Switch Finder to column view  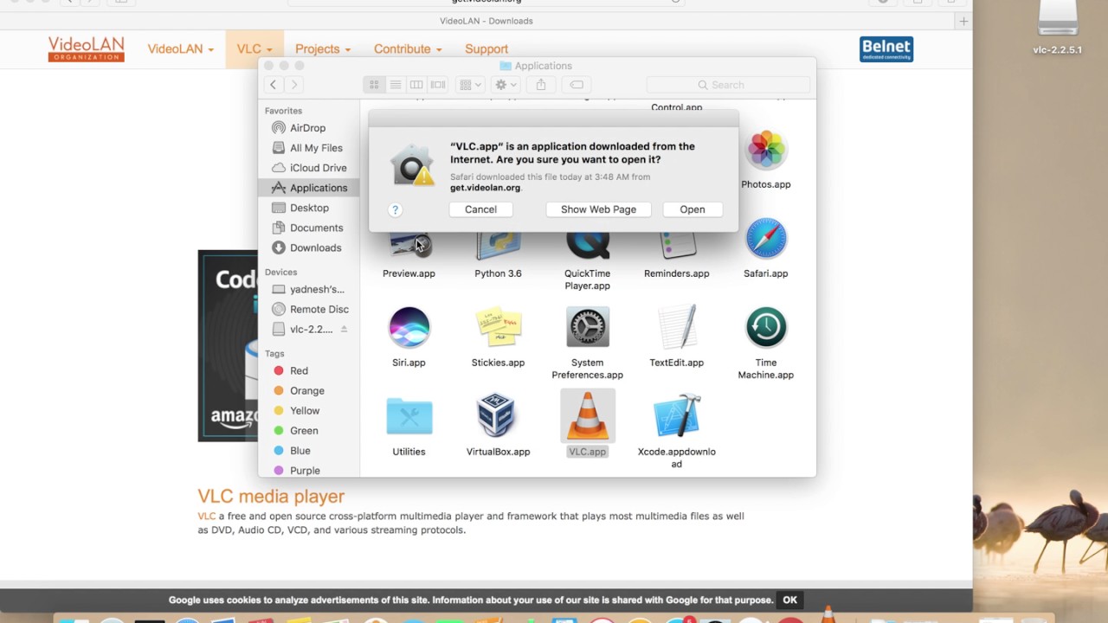coord(416,85)
